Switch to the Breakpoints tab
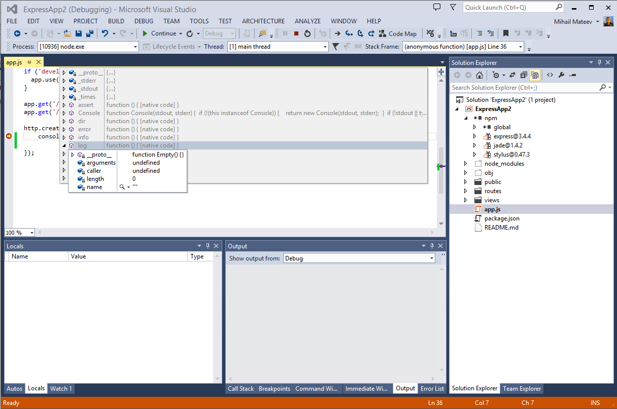Image resolution: width=617 pixels, height=409 pixels. coord(275,389)
